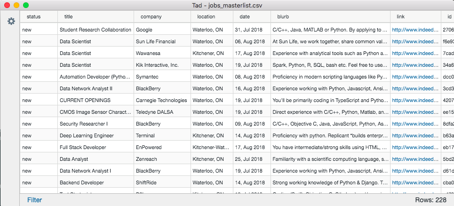
Task: Select the 09, Aug 2018 date cell
Action: (x=252, y=124)
